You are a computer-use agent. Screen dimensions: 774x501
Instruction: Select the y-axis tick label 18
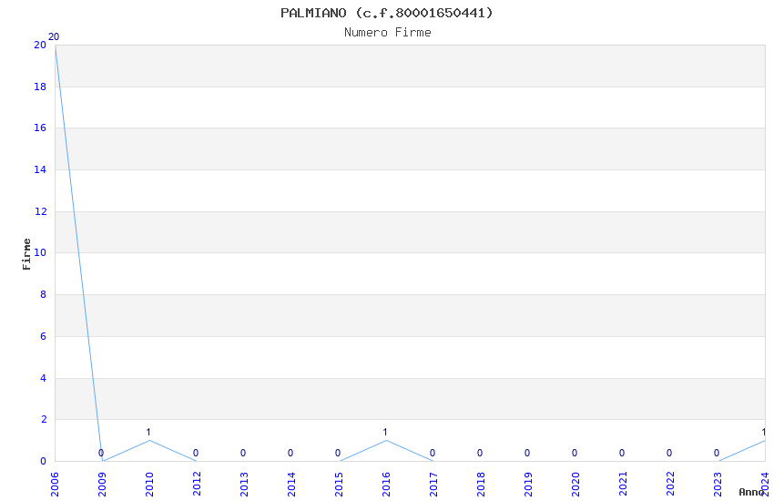40,87
